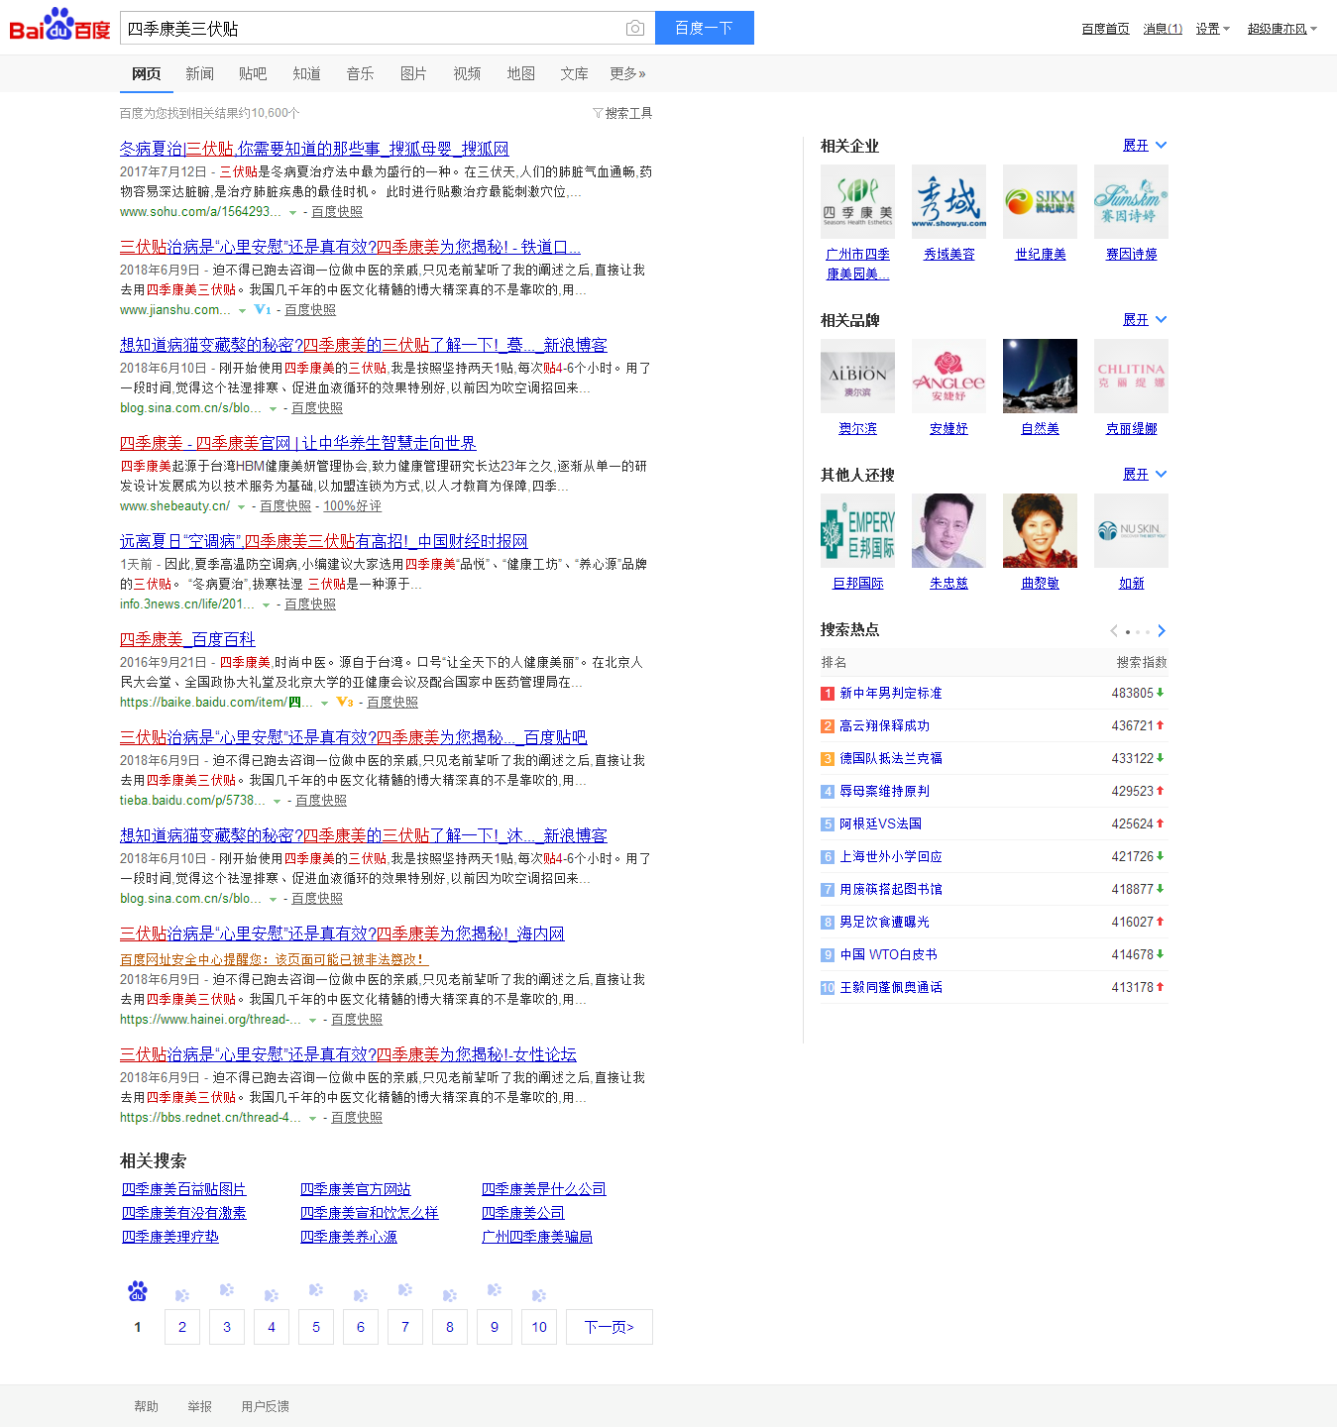Open 中国财经时报网 三伏贴 result link
Screen dimensions: 1337x1427
point(324,541)
